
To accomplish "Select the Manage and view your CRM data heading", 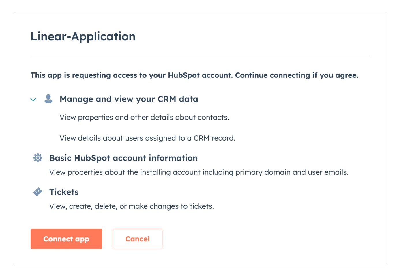I will click(x=129, y=99).
